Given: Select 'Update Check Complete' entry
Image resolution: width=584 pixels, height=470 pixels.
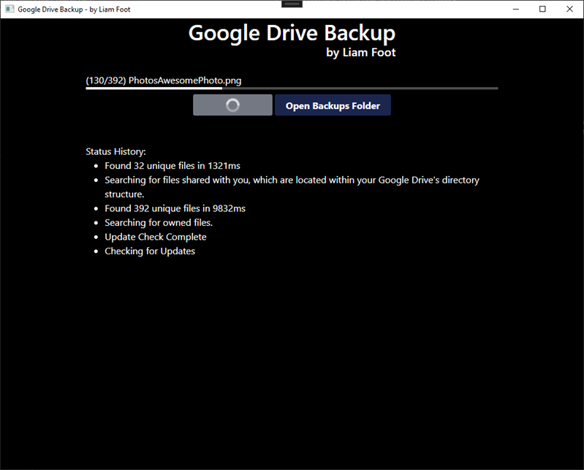Looking at the screenshot, I should point(155,237).
